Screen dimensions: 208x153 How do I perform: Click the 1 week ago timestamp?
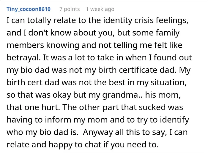pyautogui.click(x=100, y=9)
